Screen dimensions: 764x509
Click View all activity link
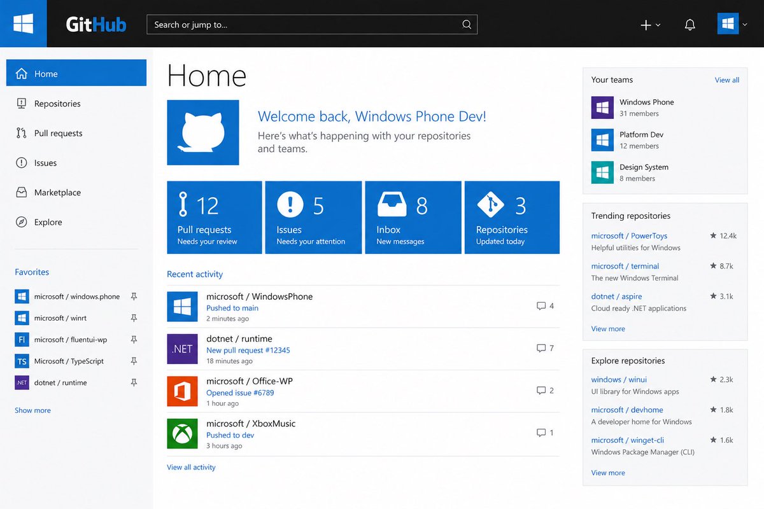tap(191, 467)
